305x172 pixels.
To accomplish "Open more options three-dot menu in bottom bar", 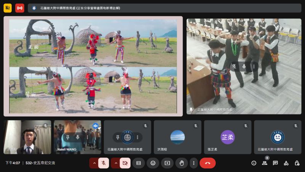I will point(194,163).
